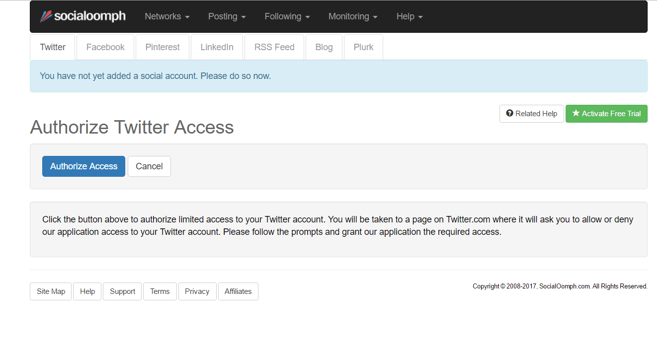Click the Authorize Access button
The width and height of the screenshot is (667, 355).
pyautogui.click(x=83, y=166)
